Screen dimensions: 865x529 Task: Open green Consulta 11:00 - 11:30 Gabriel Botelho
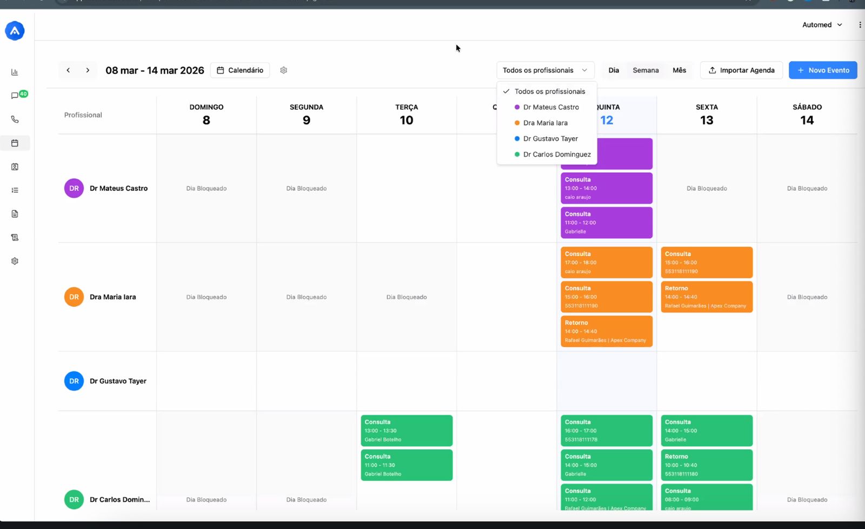click(x=407, y=465)
